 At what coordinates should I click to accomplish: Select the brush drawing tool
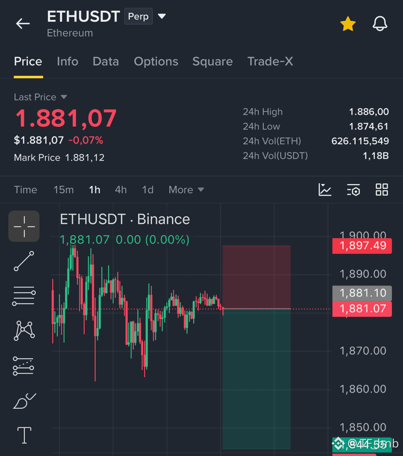24,401
